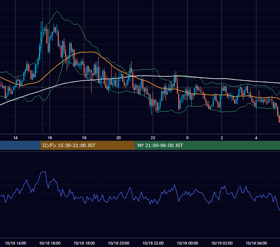Click the 10/18 22:00 time label
Image resolution: width=280 pixels, height=247 pixels.
coord(153,243)
